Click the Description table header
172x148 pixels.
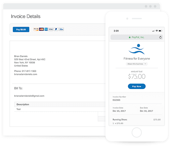[23, 105]
